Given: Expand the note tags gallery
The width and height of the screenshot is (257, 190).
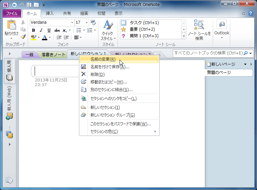Looking at the screenshot, I should 184,36.
